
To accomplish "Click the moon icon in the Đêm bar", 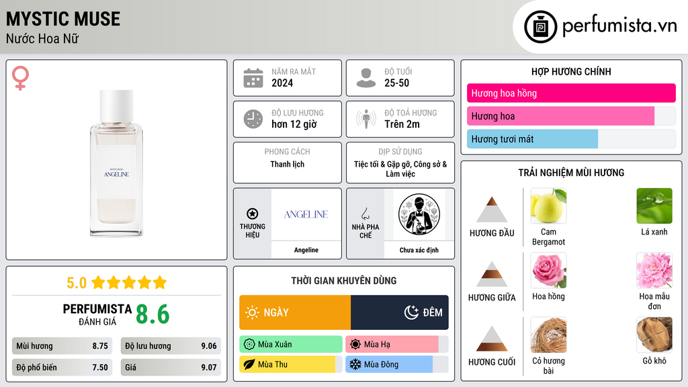I will point(411,312).
